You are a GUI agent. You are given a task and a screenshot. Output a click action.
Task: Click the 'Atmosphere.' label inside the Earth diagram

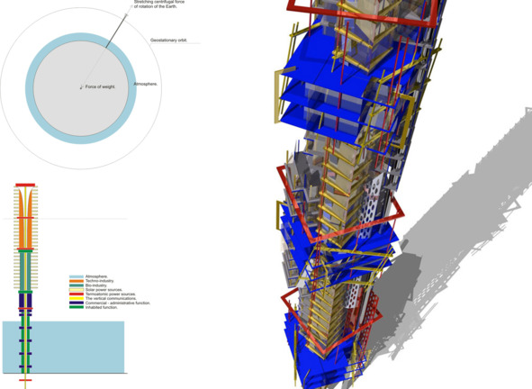(146, 84)
